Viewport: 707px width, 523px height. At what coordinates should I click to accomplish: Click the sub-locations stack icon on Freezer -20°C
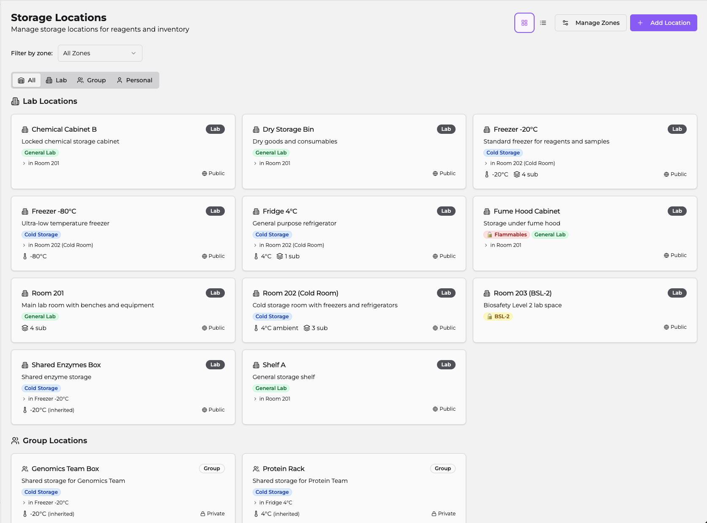[x=516, y=174]
